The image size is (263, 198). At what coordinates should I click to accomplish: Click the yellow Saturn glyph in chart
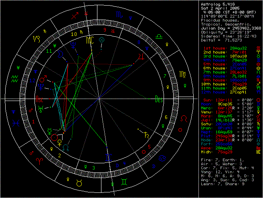(148, 135)
